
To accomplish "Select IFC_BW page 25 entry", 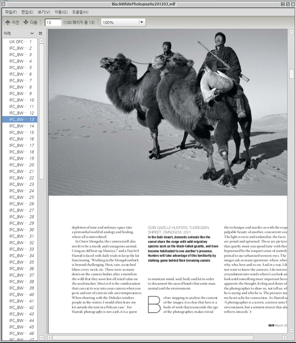I will point(20,197).
